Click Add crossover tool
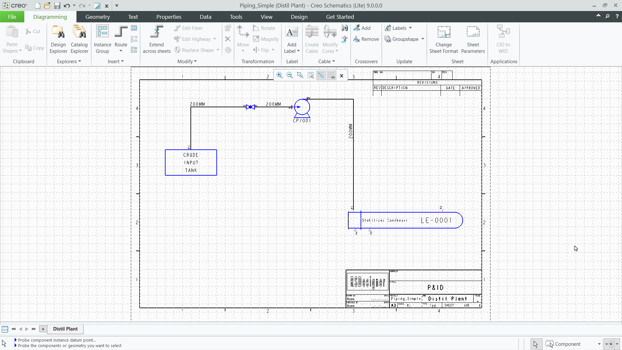 tap(362, 28)
